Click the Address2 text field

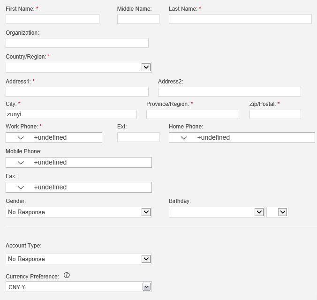coord(229,91)
